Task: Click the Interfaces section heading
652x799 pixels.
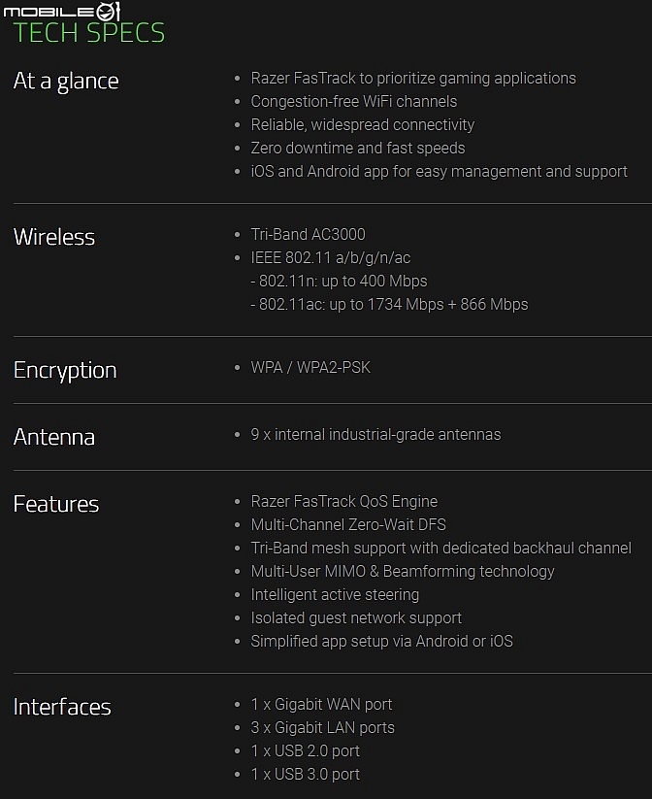Action: 62,707
